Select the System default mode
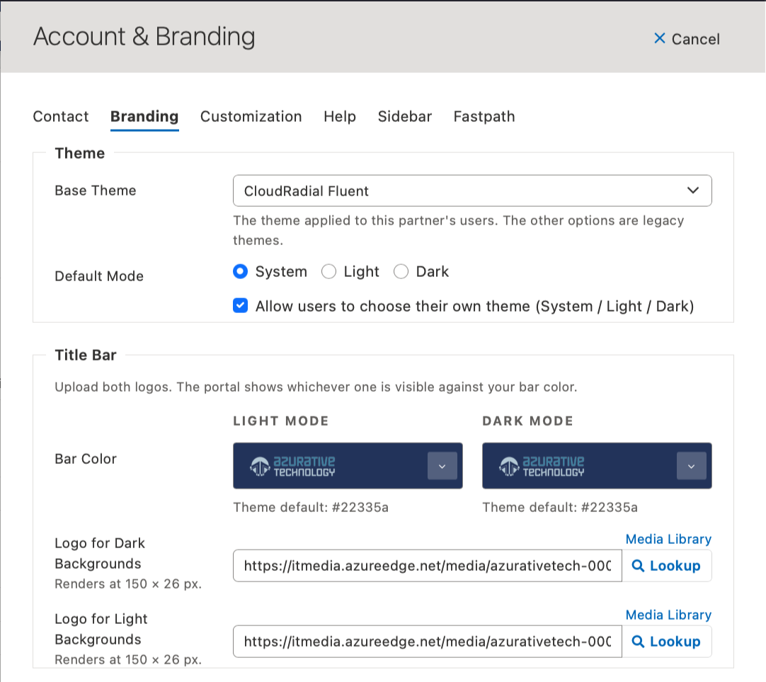 (241, 271)
